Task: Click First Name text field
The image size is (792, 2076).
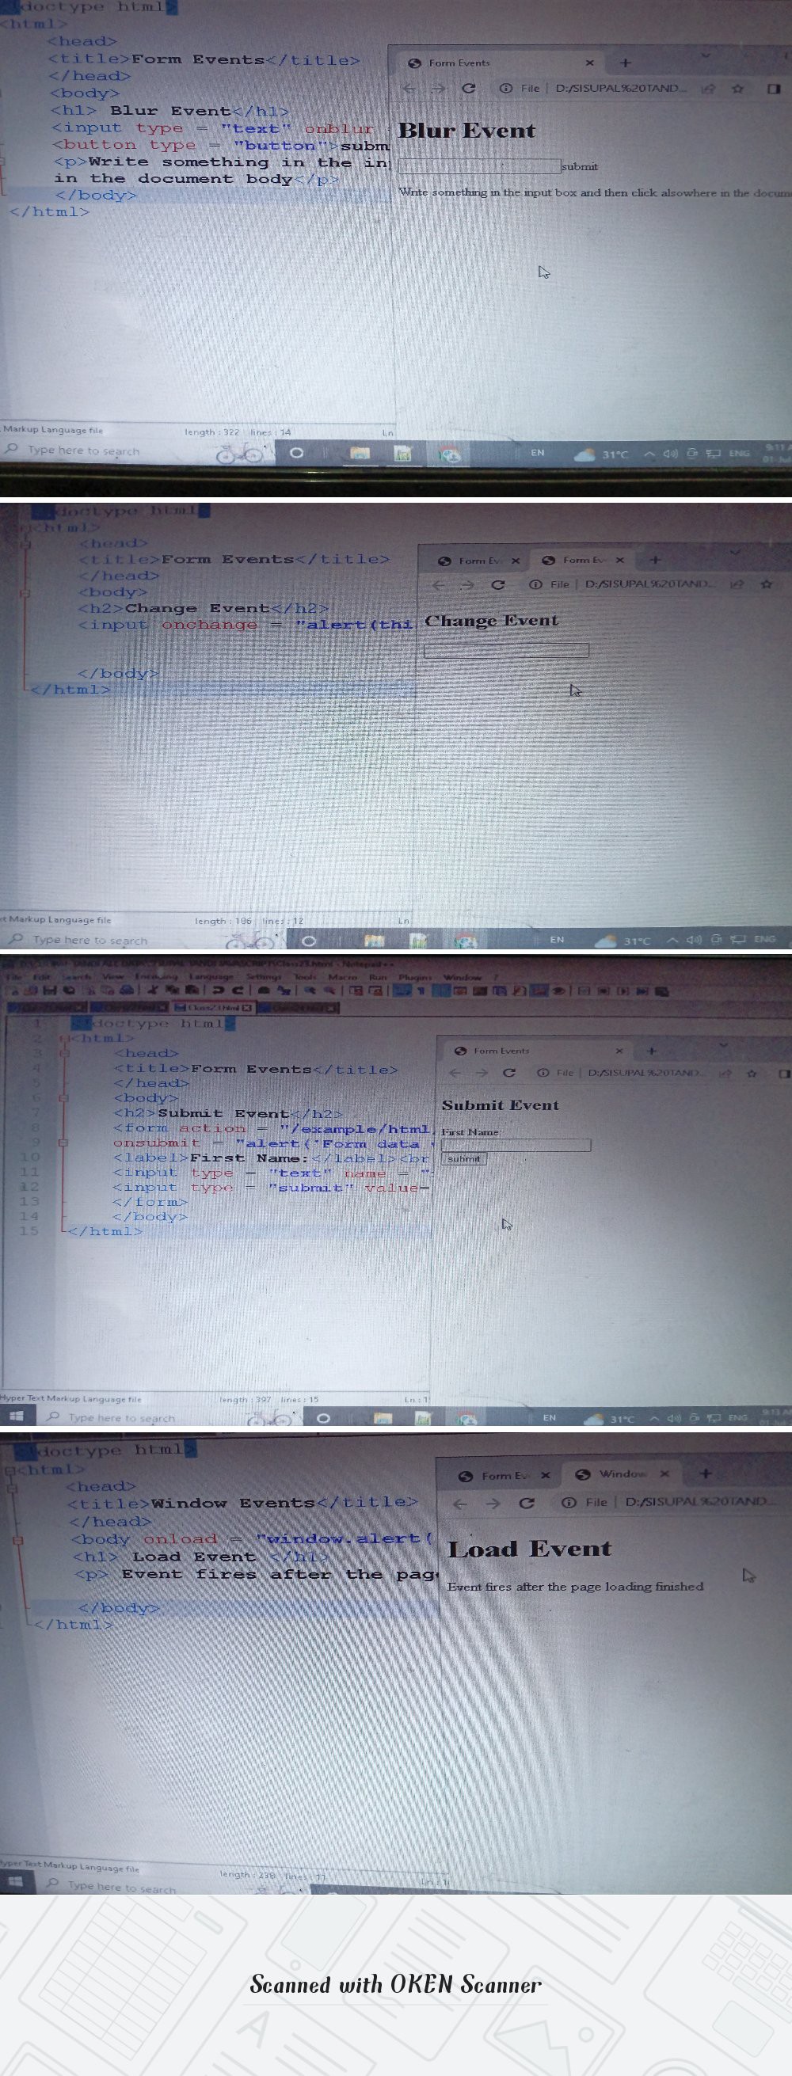Action: (x=516, y=1145)
